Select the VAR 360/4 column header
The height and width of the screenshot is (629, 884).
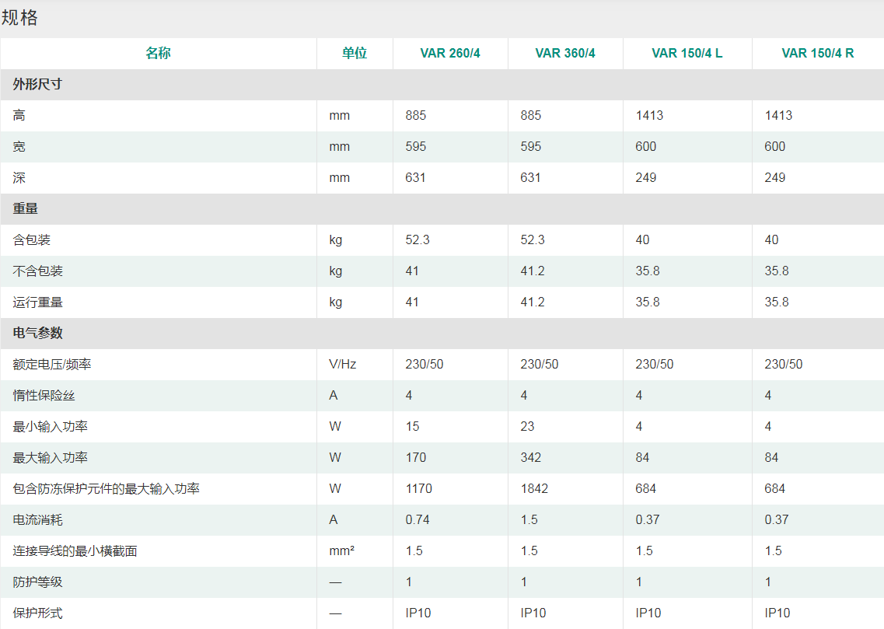point(565,54)
